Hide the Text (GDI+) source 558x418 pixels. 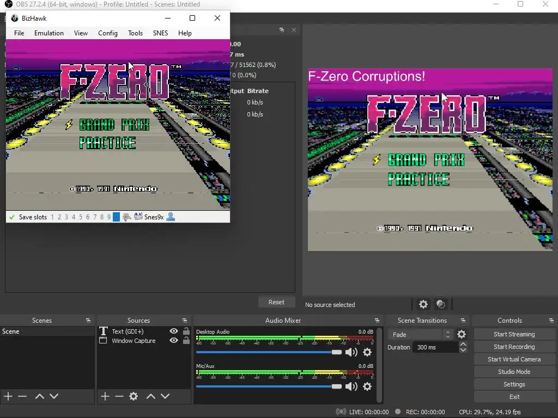point(174,331)
